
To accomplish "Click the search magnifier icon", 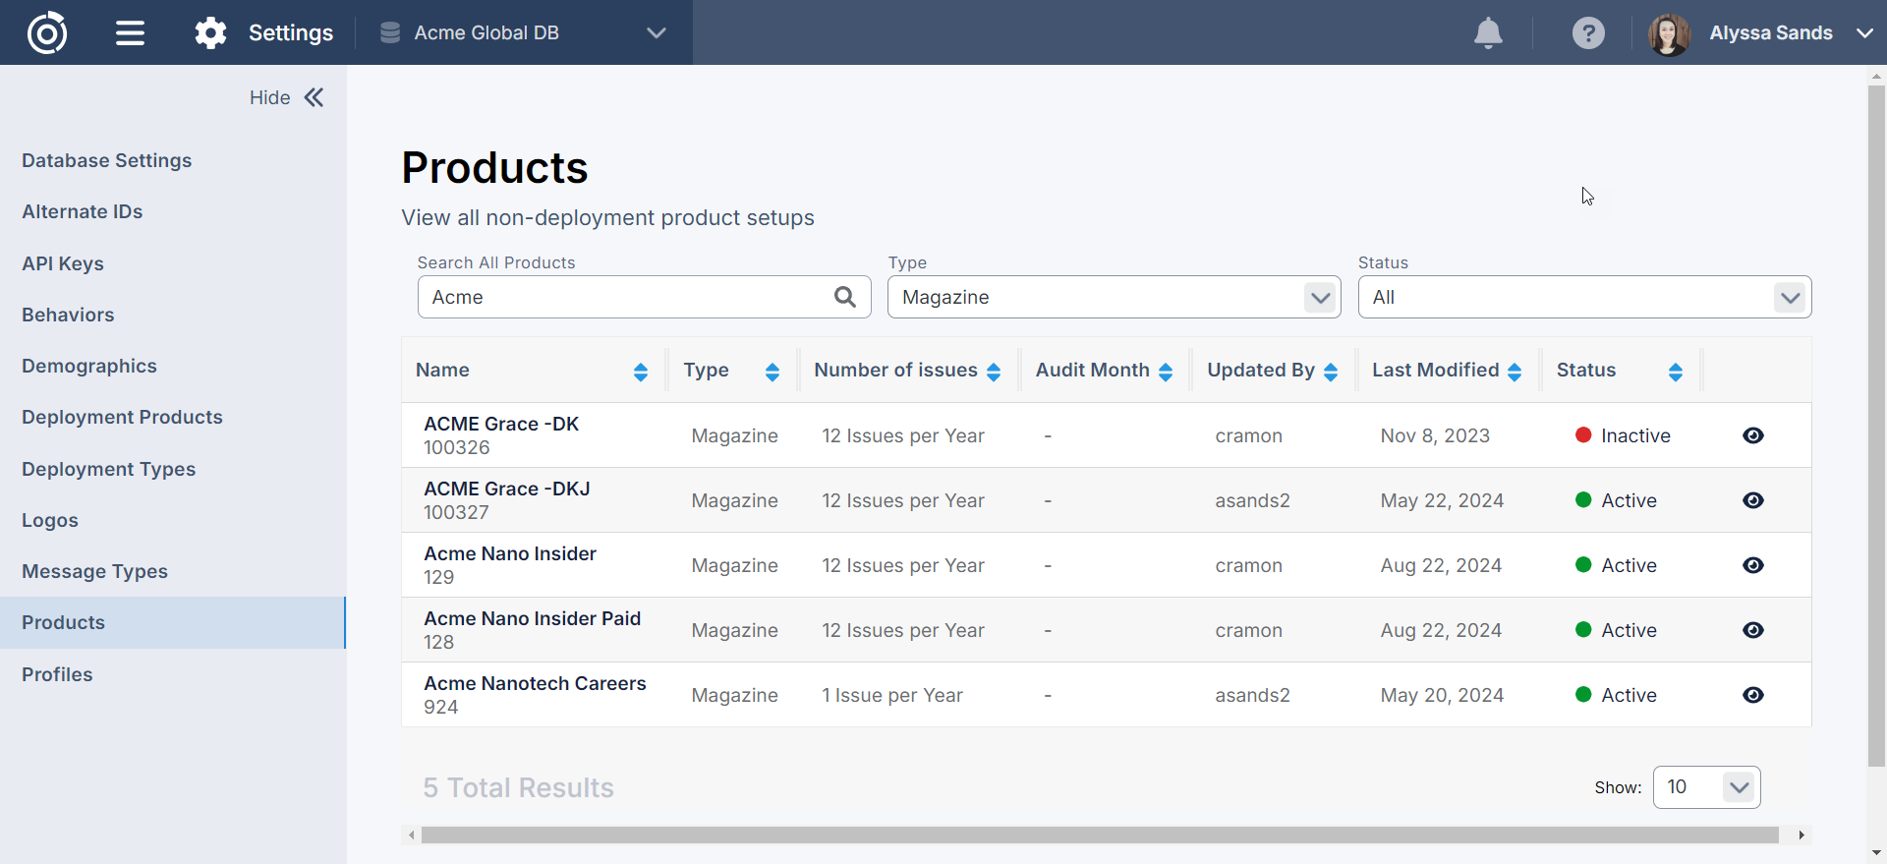I will click(x=844, y=297).
